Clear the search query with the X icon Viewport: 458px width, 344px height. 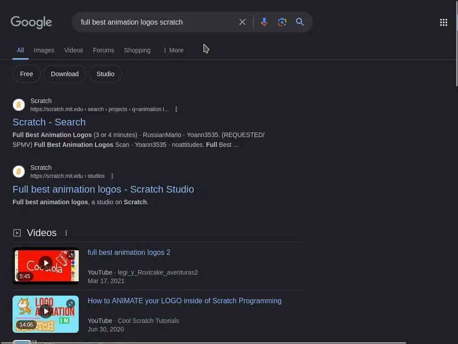[242, 22]
